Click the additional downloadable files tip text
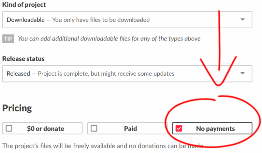The height and width of the screenshot is (153, 262). [x=109, y=39]
